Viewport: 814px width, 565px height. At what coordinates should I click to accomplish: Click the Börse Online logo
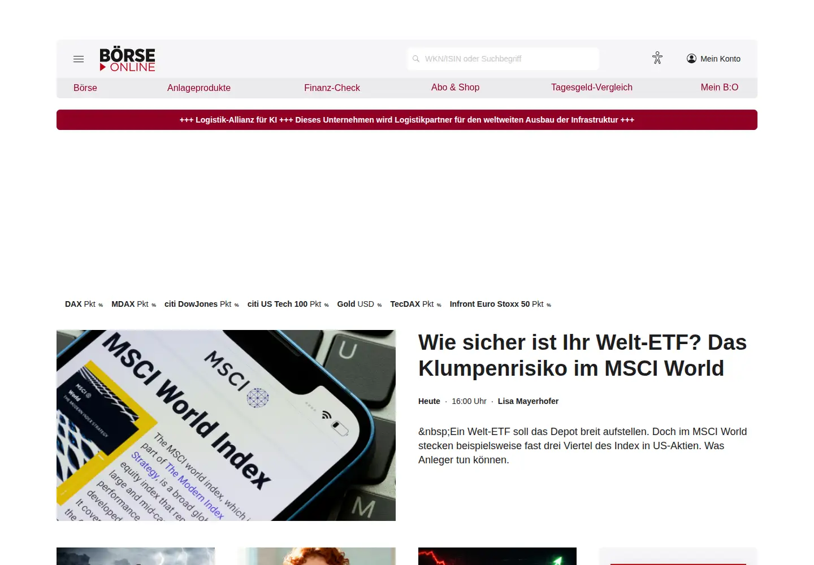[127, 59]
